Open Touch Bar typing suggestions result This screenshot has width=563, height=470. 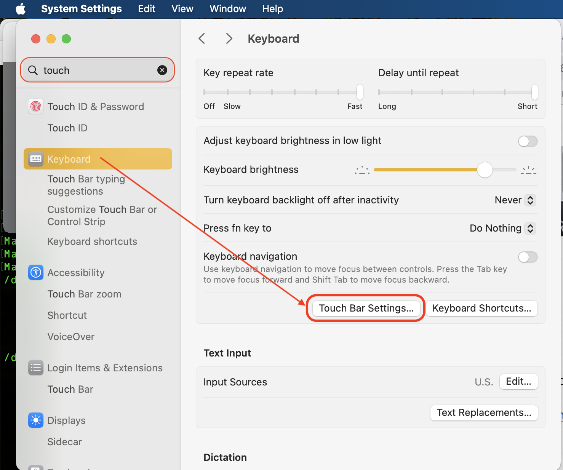(86, 185)
